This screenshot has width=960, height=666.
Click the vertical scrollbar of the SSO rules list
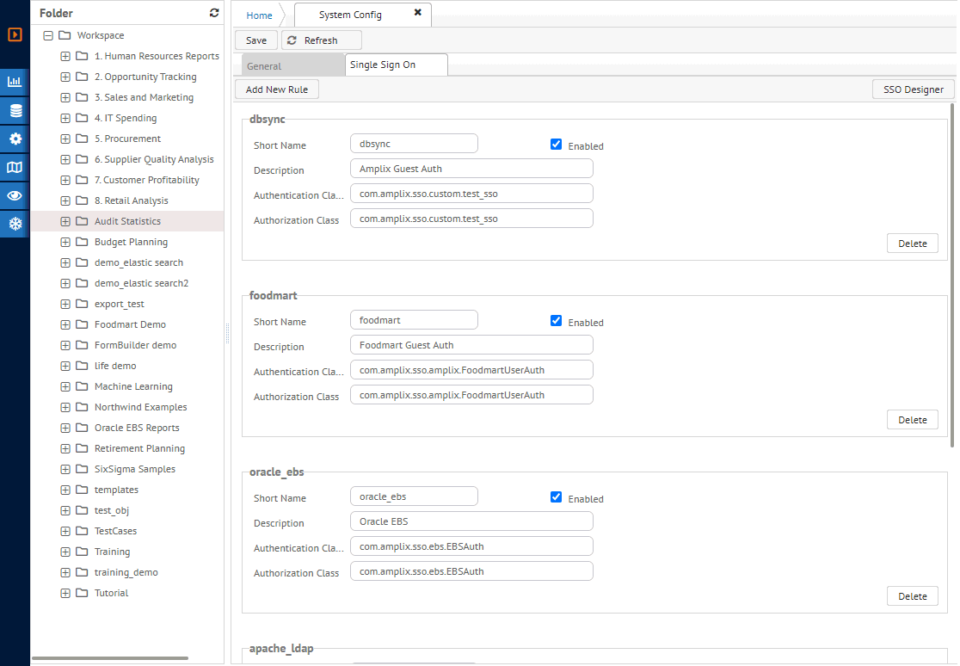click(x=952, y=275)
